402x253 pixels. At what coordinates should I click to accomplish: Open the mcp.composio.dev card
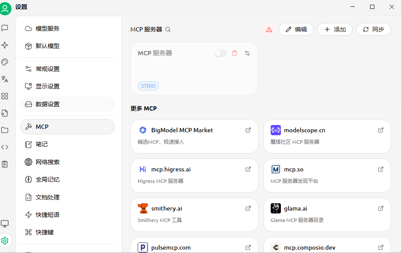[327, 245]
